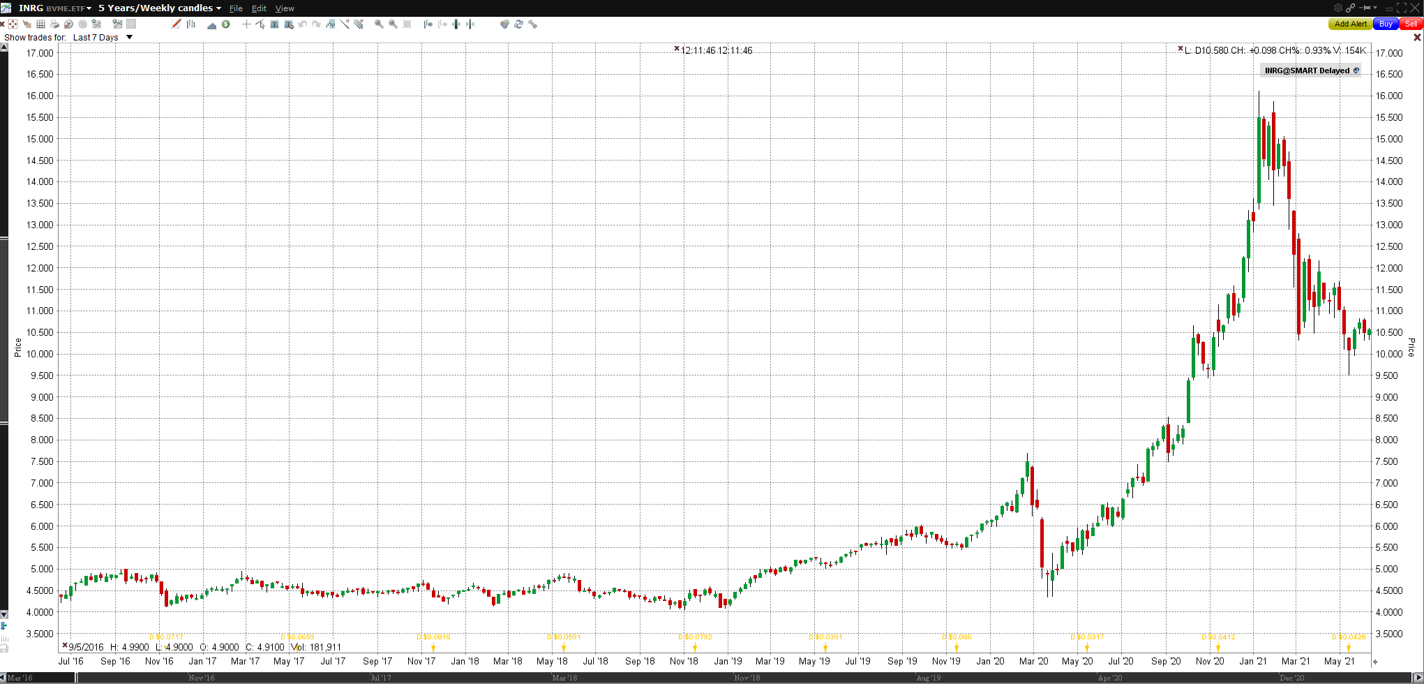Click the small blue icon below left scrollbar

(x=3, y=626)
